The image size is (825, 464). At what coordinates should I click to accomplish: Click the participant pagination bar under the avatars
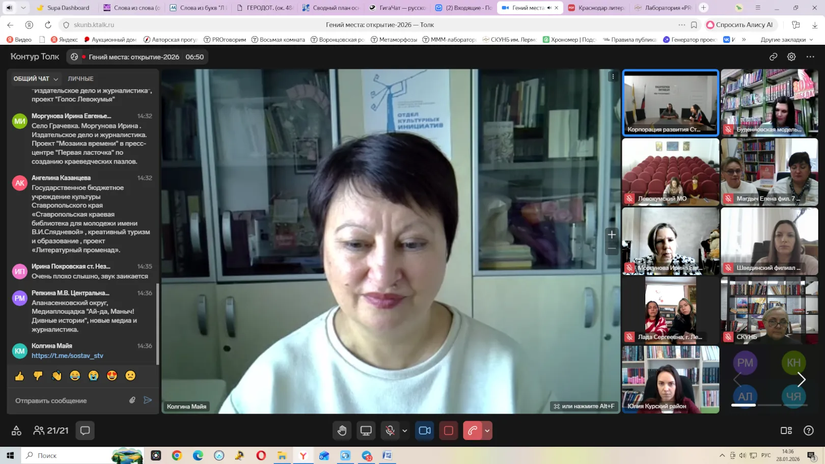tap(768, 405)
